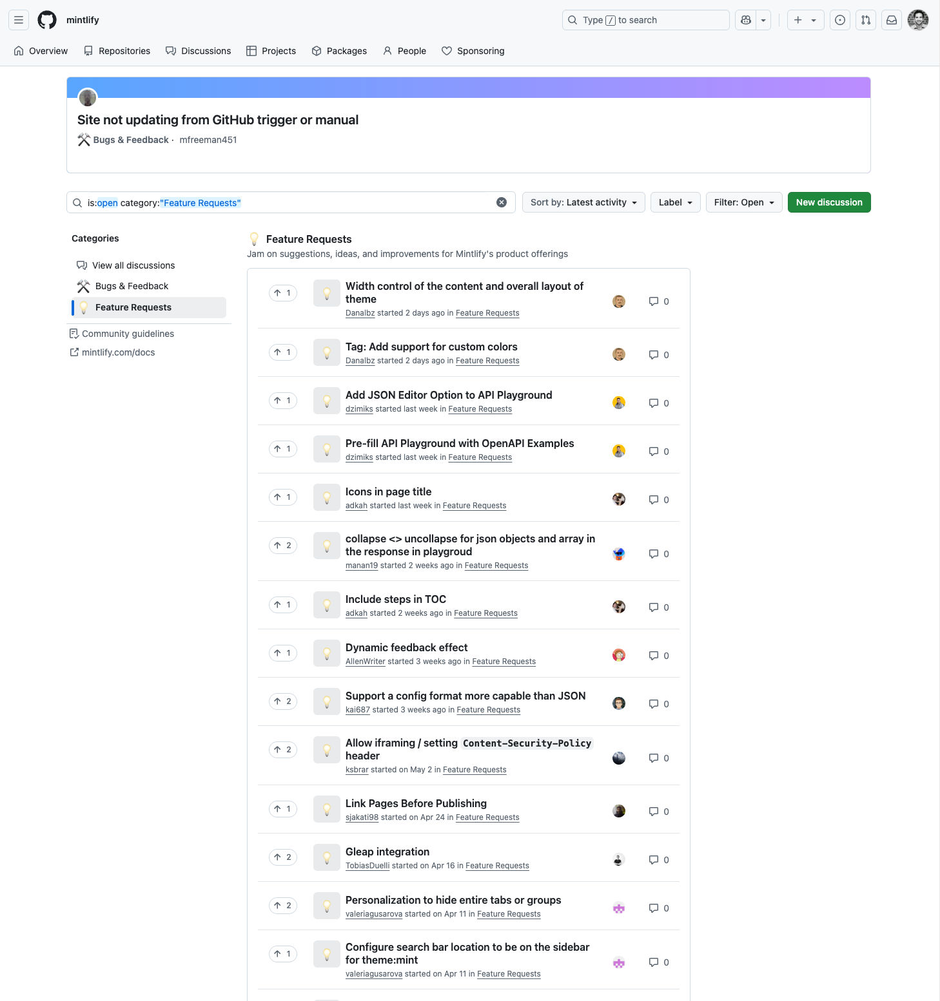Open Sort by Latest activity dropdown
The width and height of the screenshot is (940, 1001).
[x=583, y=202]
